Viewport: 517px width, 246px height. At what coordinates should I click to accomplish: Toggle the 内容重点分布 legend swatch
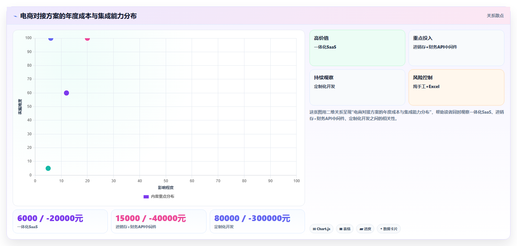pyautogui.click(x=146, y=196)
